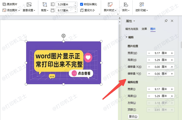
Task: Open 图片样式 picture style icon
Action: [110, 5]
